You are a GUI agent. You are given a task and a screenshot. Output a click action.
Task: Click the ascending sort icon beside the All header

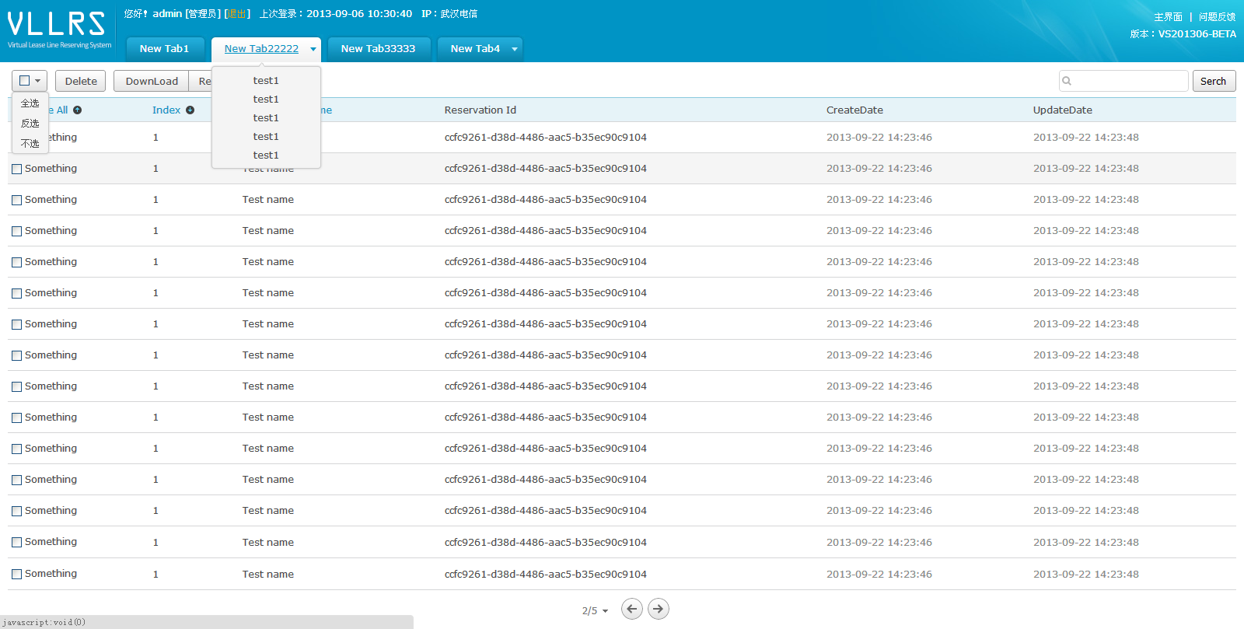pyautogui.click(x=77, y=110)
